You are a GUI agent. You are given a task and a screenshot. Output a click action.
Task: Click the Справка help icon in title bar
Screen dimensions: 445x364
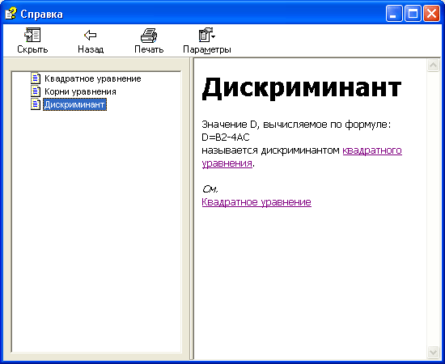click(x=11, y=14)
